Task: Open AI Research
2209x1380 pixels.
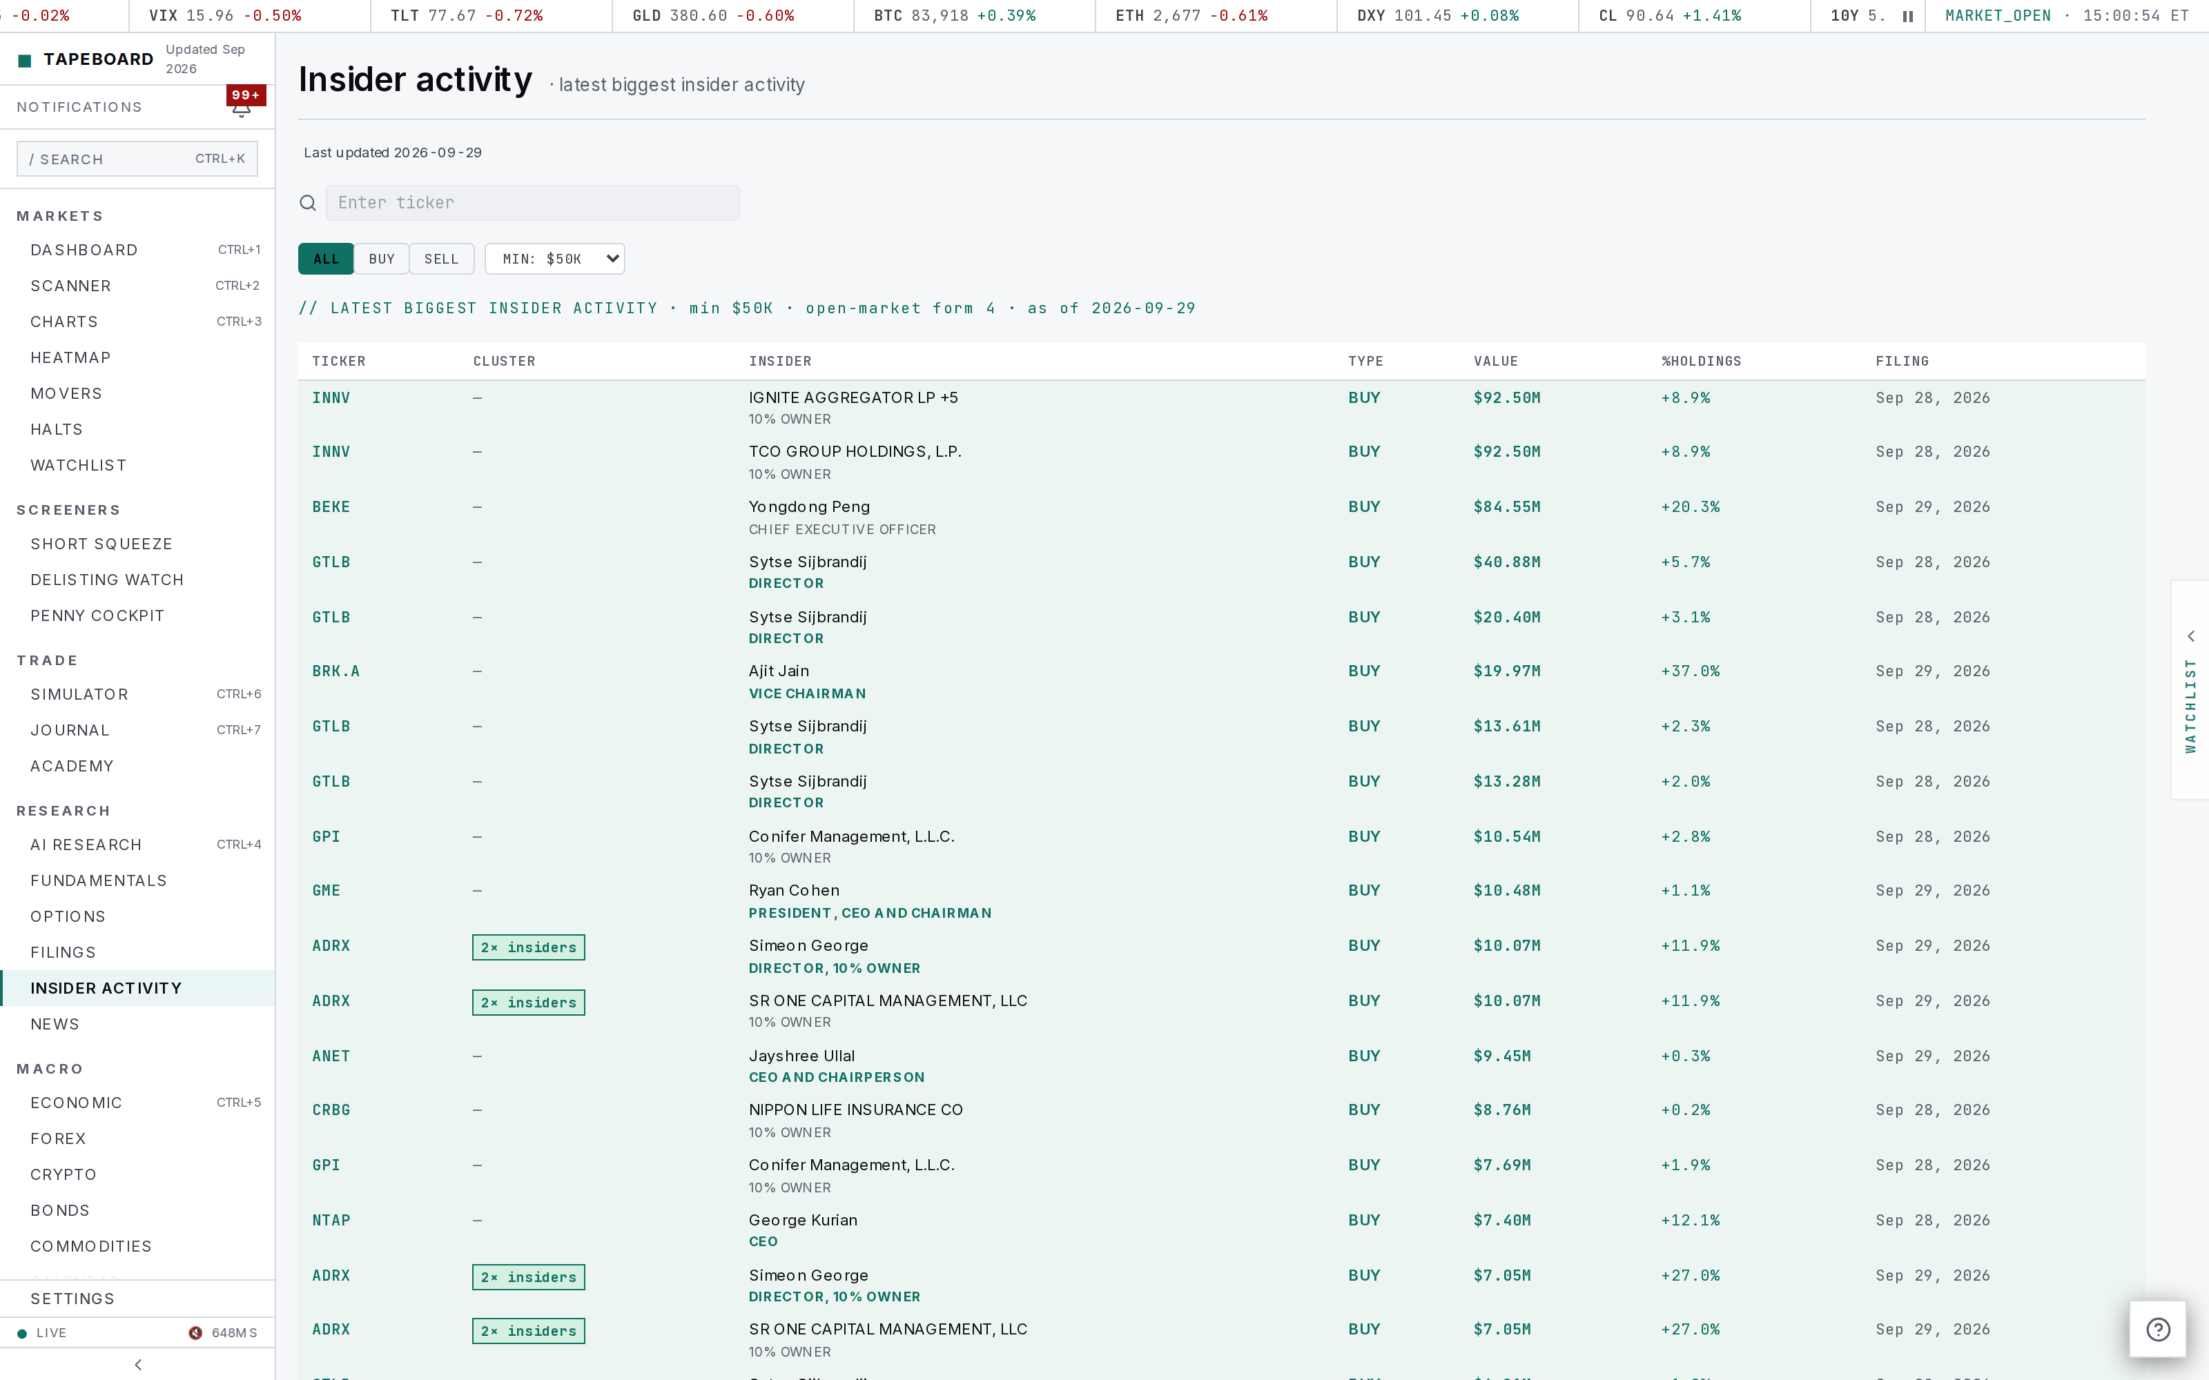Action: coord(137,845)
